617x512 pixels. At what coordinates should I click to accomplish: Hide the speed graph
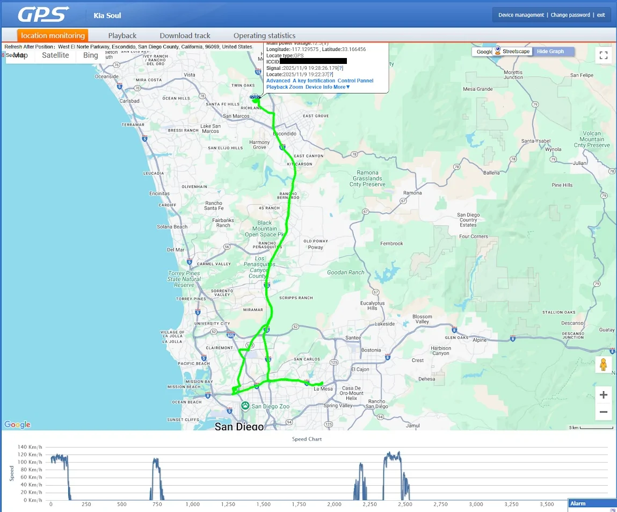click(550, 51)
